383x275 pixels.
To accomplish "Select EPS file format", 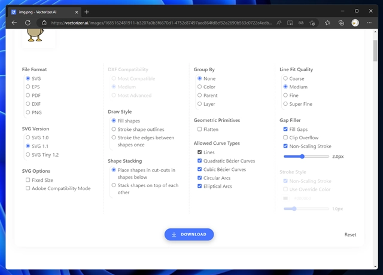I will (x=28, y=87).
